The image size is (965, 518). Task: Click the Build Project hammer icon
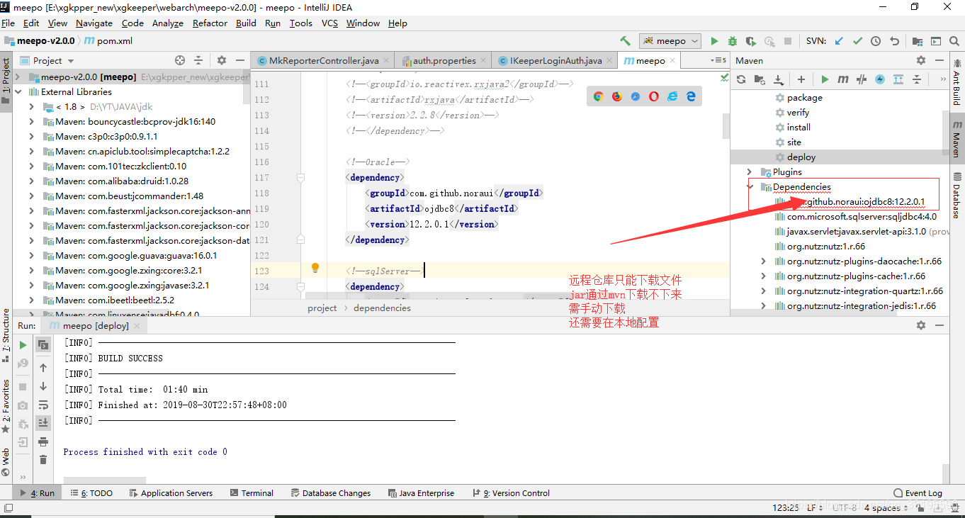pyautogui.click(x=625, y=41)
